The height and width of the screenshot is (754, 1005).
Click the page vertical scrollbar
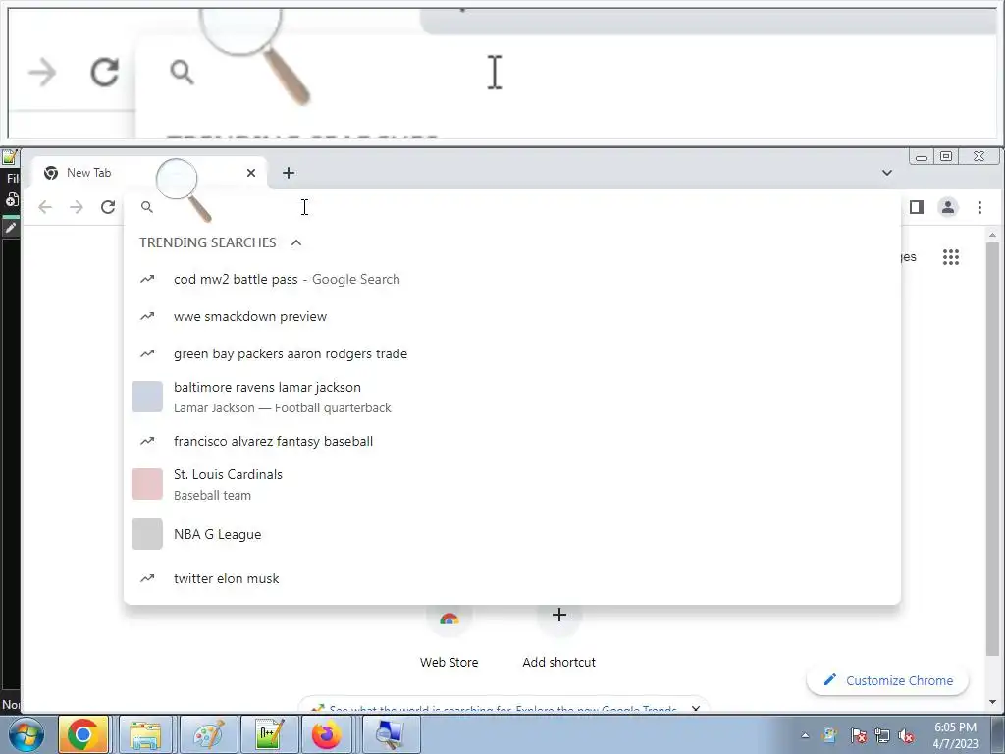point(992,449)
